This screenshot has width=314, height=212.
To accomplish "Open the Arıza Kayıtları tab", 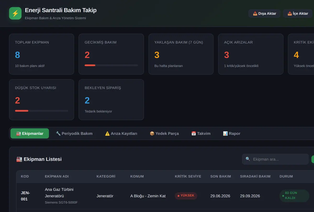I will click(x=121, y=133).
